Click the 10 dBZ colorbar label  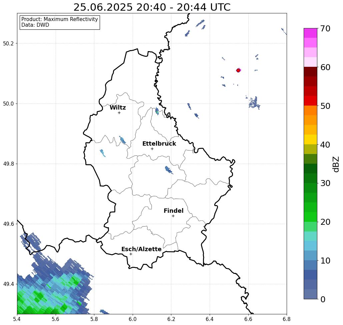[325, 261]
